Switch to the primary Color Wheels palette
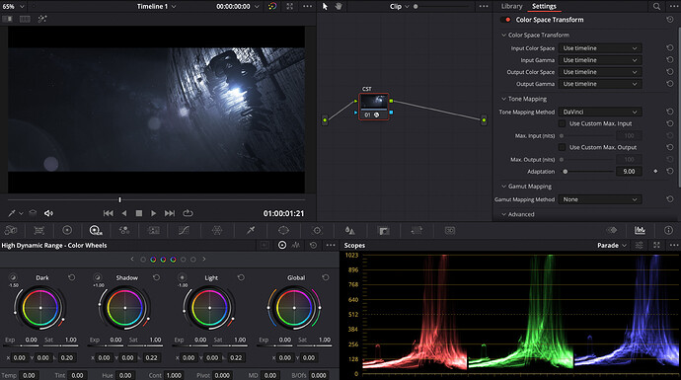The image size is (681, 380). [67, 230]
